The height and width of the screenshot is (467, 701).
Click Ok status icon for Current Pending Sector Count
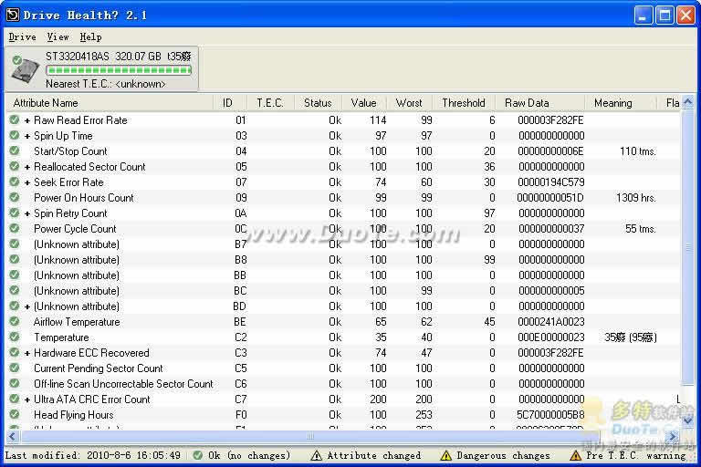pos(15,368)
